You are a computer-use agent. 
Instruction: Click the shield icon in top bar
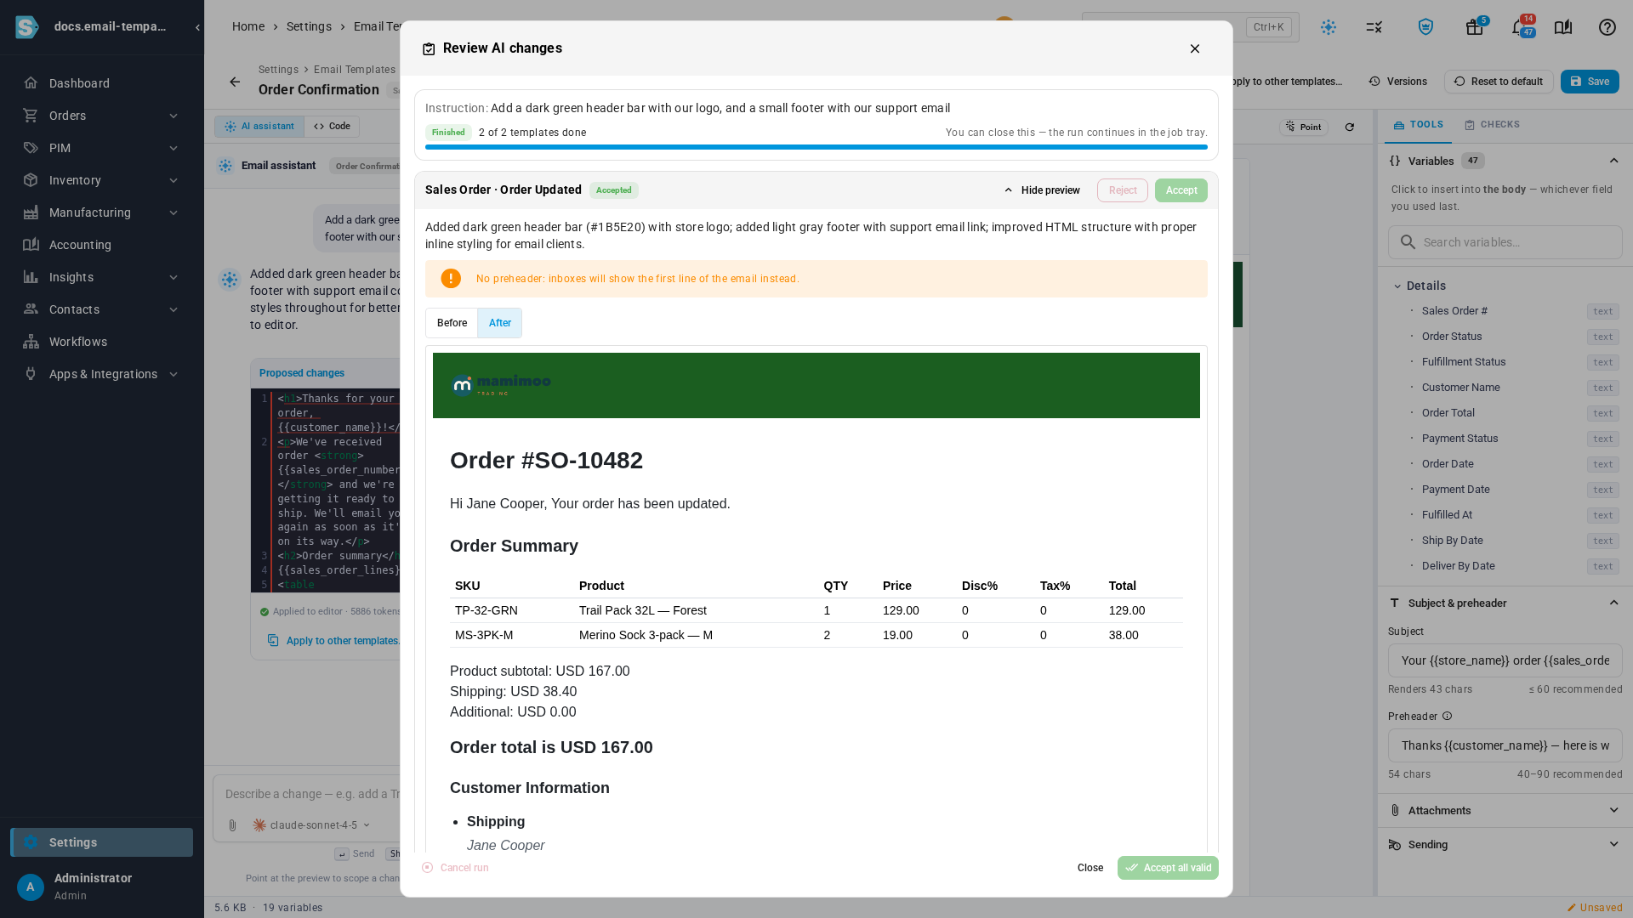click(1425, 27)
